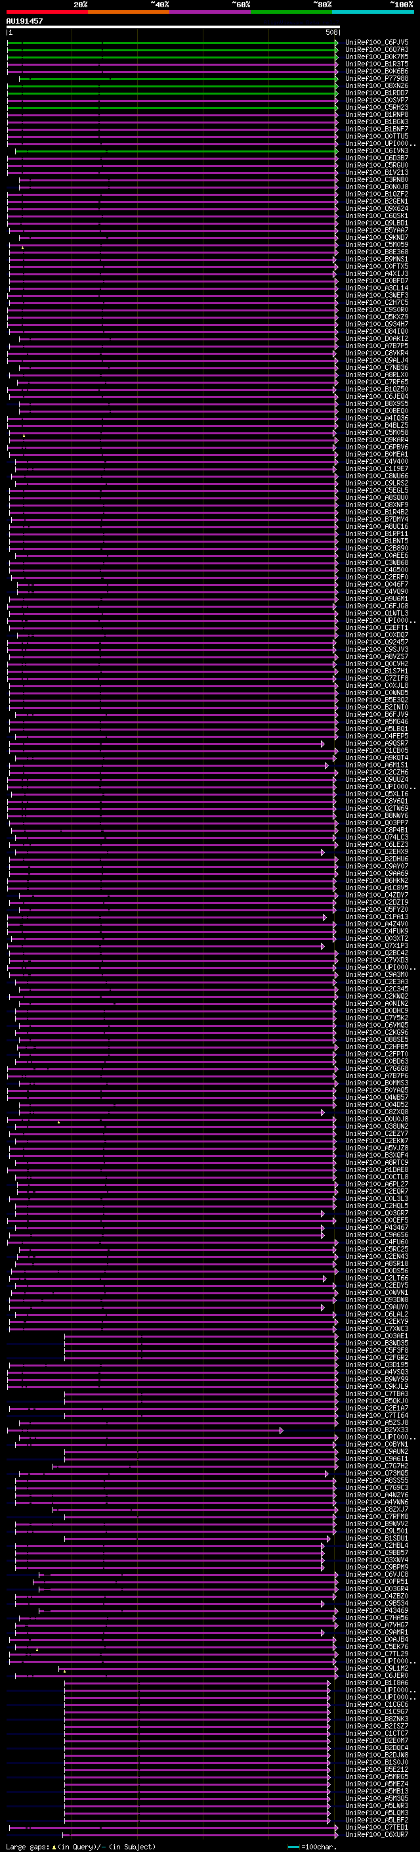Click the green alignment bar for UniRef100_B1RDD7
Image resolution: width=420 pixels, height=1852 pixels.
[x=171, y=93]
